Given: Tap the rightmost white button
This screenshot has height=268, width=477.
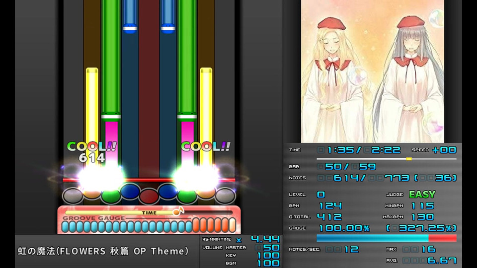Looking at the screenshot, I should (226, 196).
